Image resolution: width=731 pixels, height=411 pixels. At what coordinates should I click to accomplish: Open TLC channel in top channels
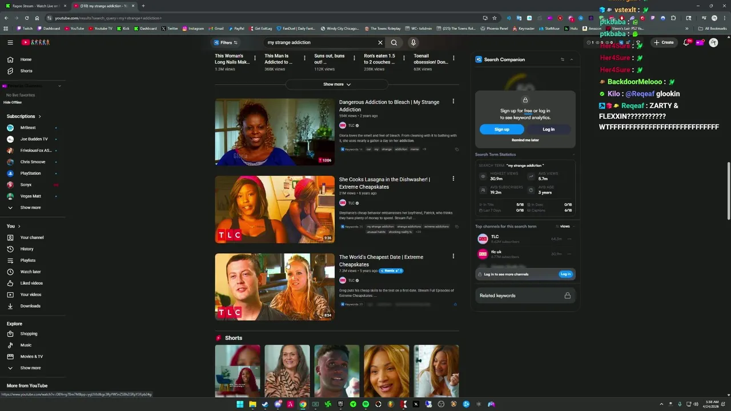pos(495,236)
